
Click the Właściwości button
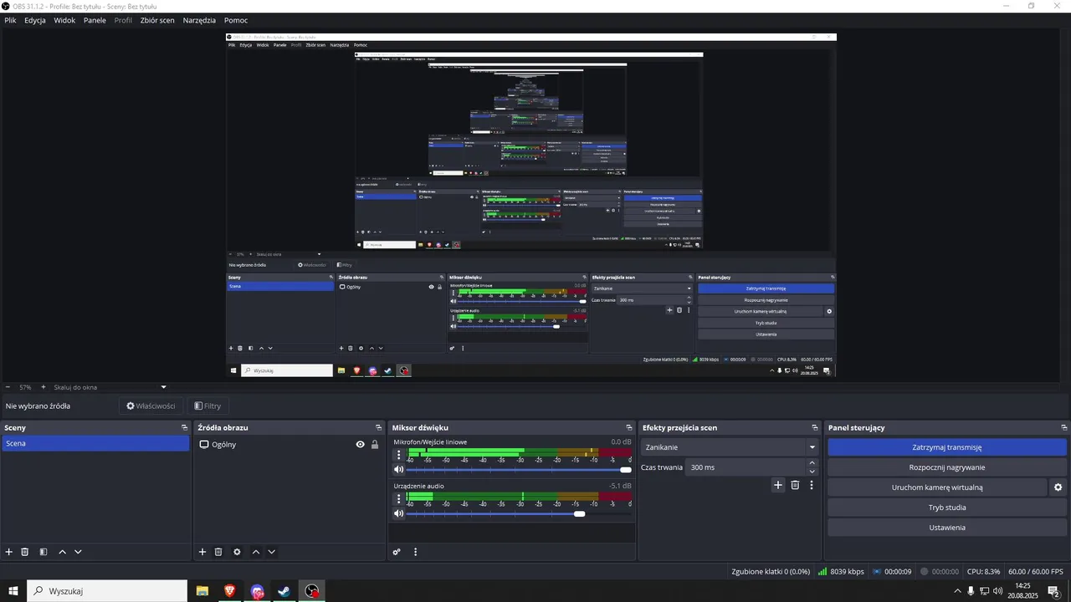tap(151, 406)
